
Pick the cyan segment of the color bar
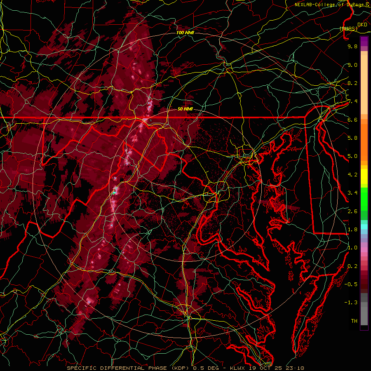364,226
